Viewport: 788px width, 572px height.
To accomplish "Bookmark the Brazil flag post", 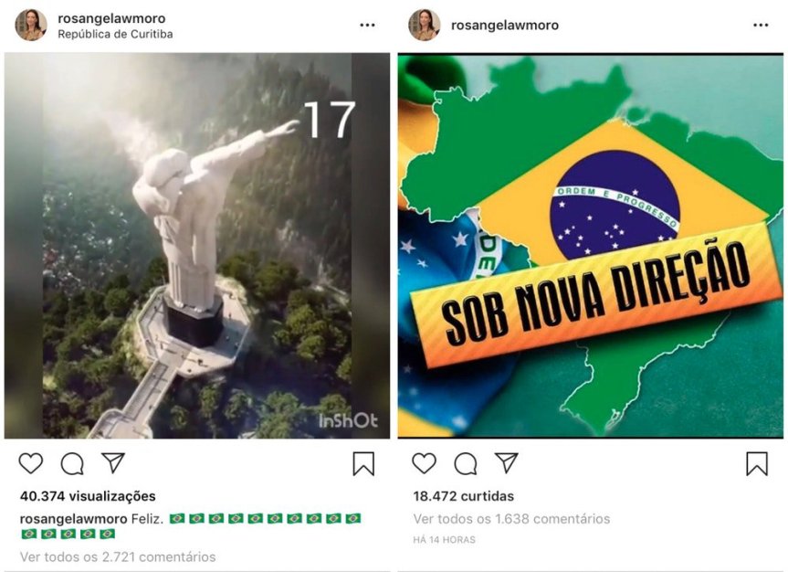I will tap(757, 463).
